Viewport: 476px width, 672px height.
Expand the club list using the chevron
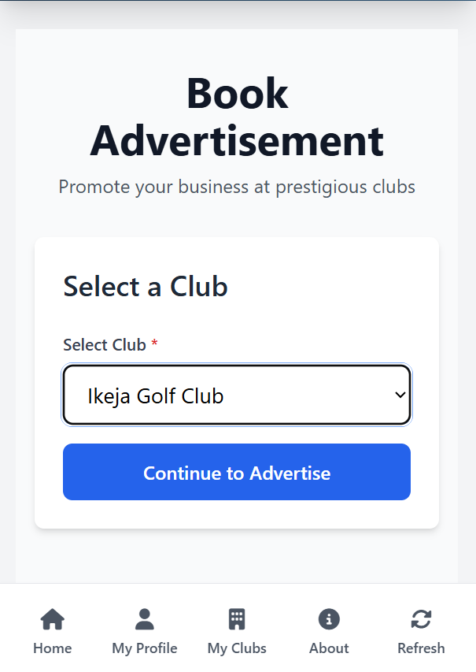pyautogui.click(x=399, y=394)
